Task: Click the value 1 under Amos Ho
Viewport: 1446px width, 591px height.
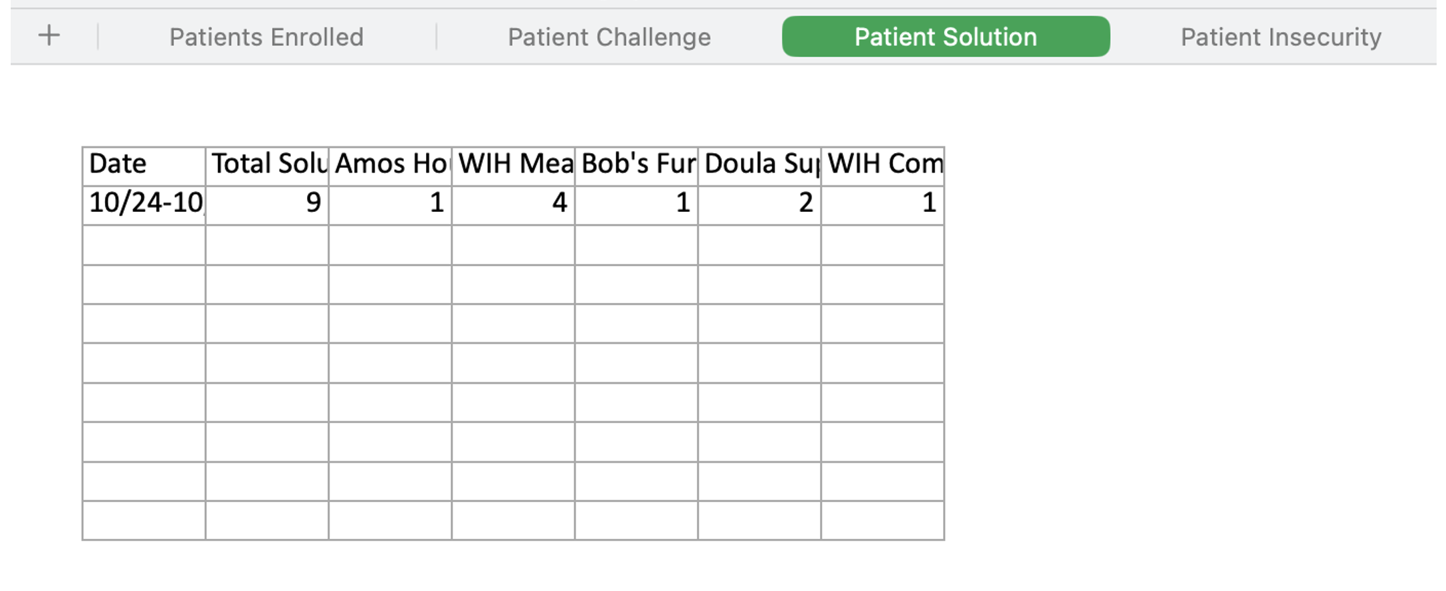Action: (x=390, y=205)
